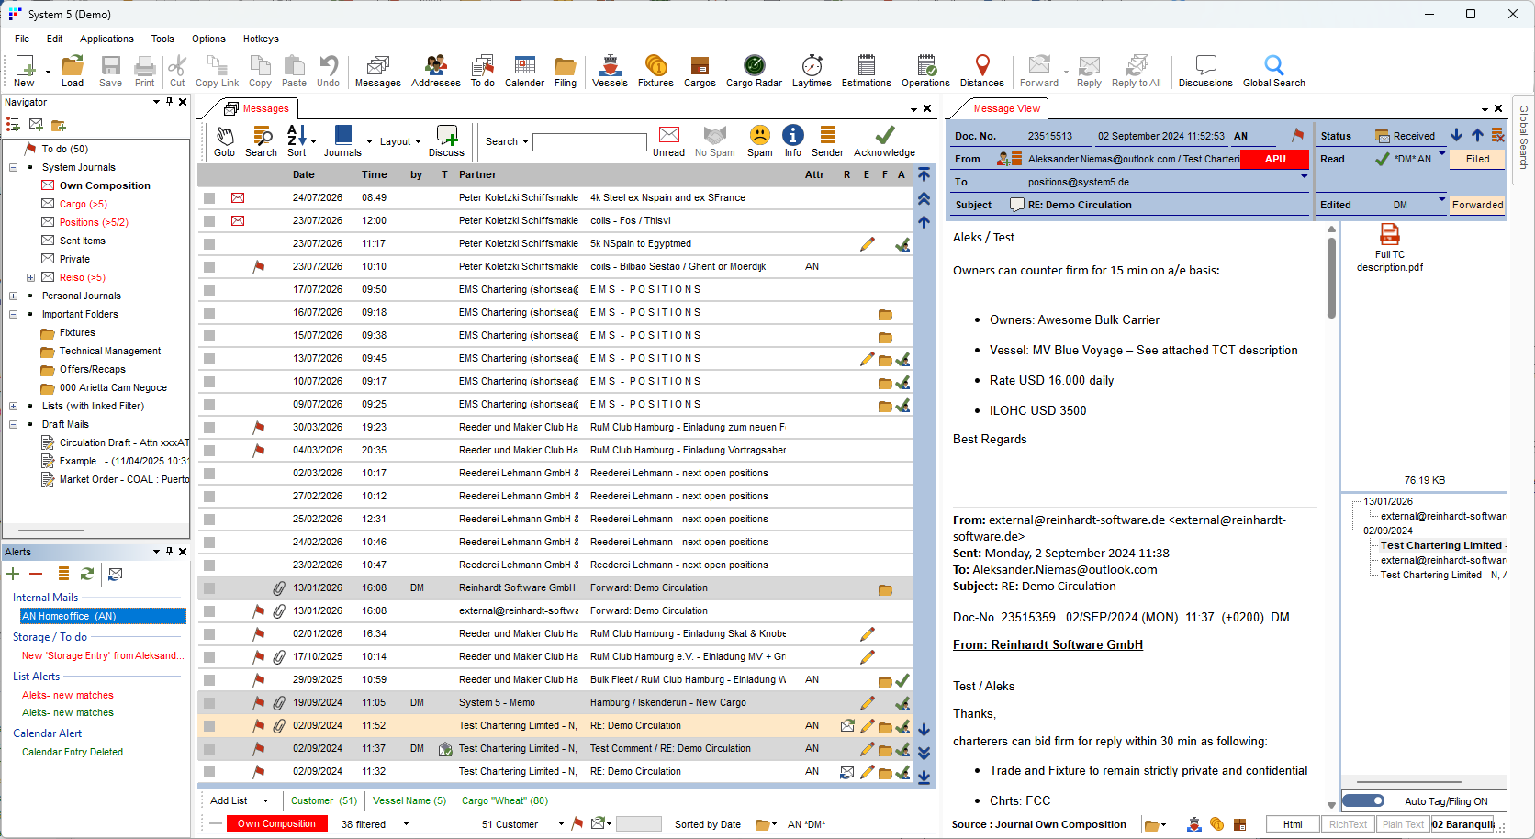This screenshot has height=839, width=1535.
Task: Switch to the Html view tab
Action: 1293,824
